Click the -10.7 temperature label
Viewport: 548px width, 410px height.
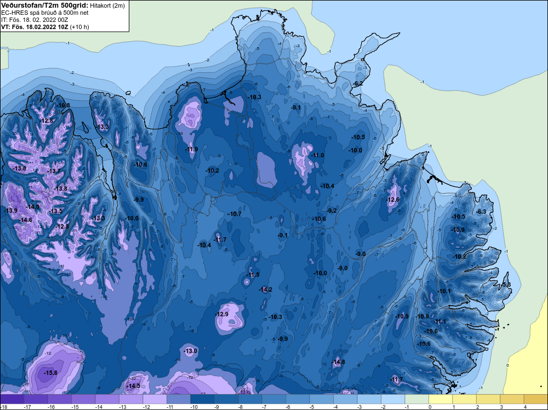235,214
